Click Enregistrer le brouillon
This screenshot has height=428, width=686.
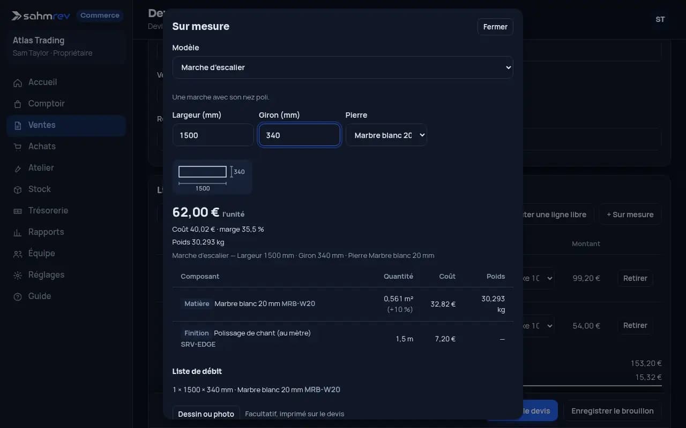613,411
